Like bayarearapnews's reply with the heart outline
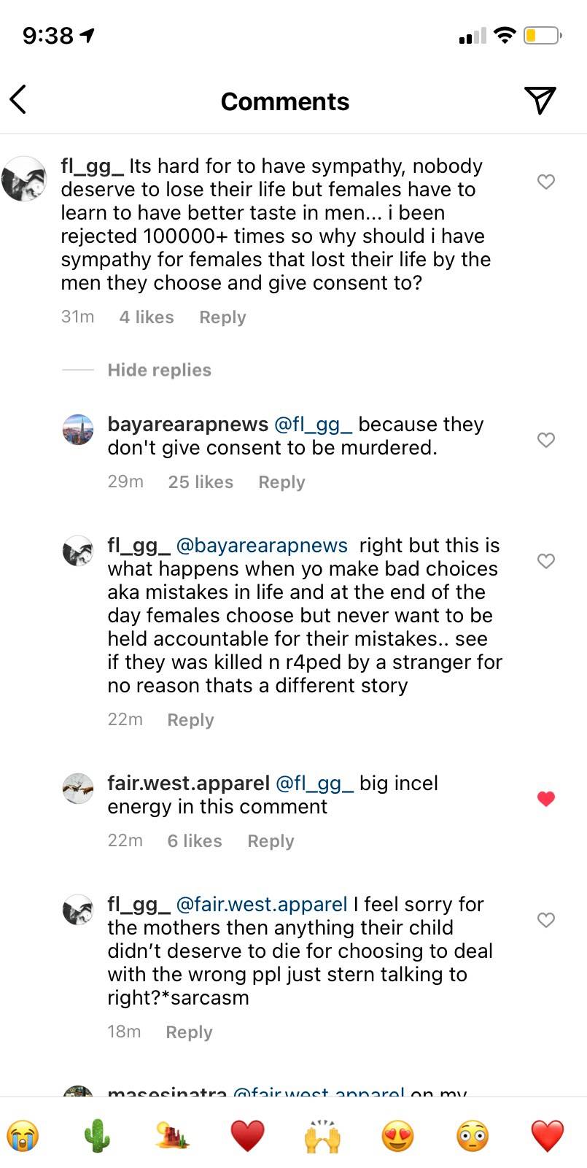The height and width of the screenshot is (1168, 587). click(x=545, y=440)
